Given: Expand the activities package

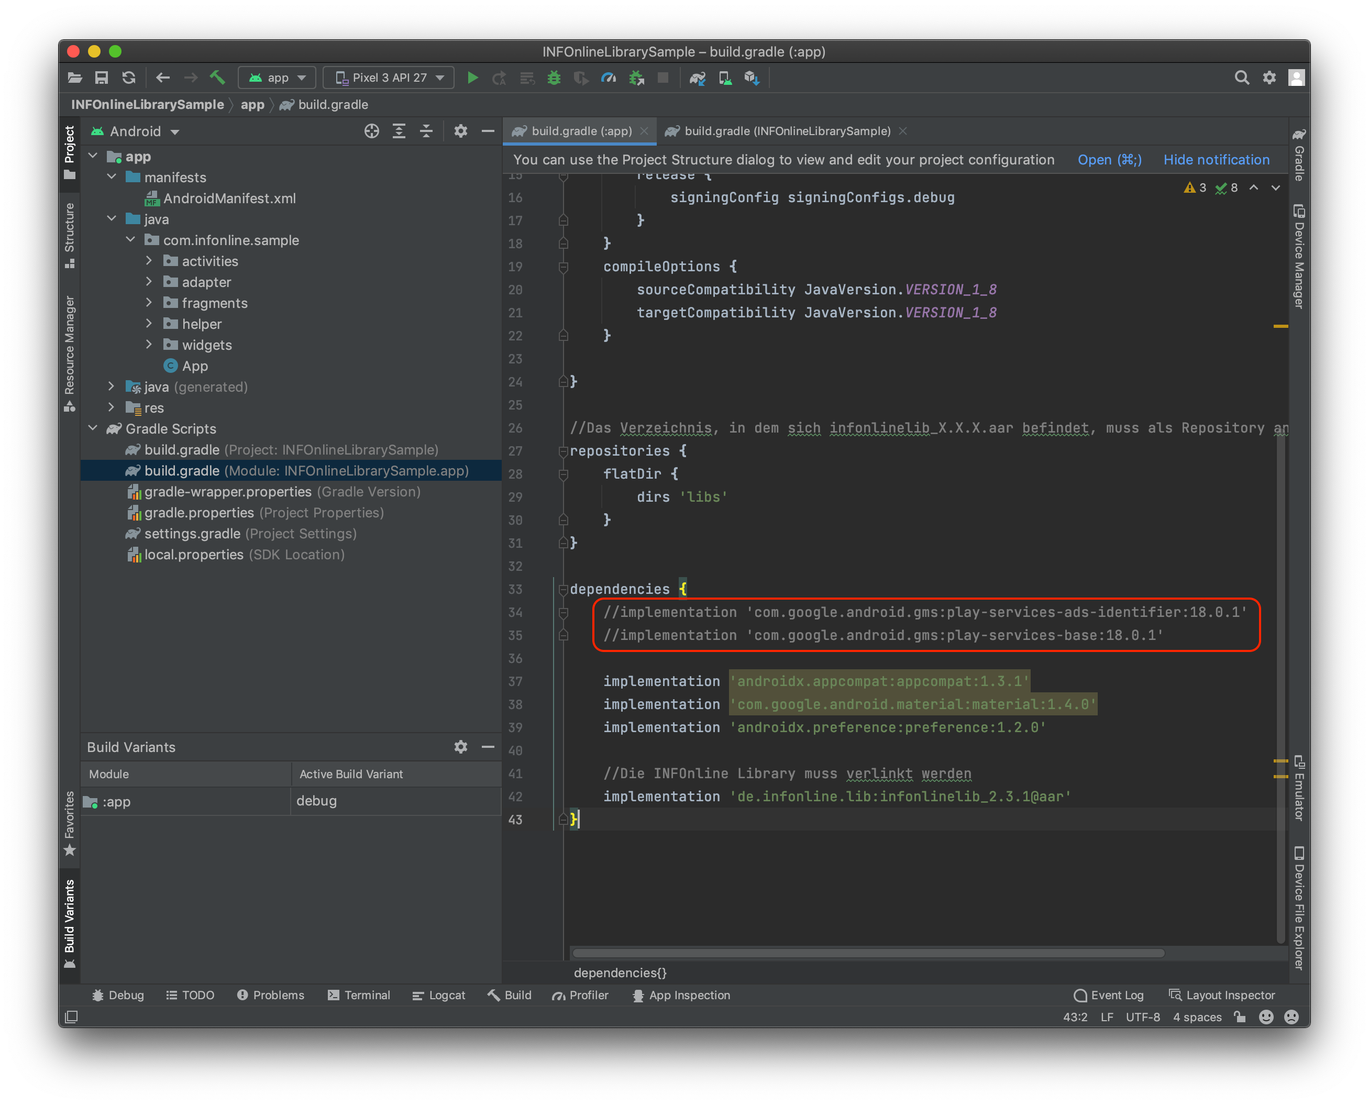Looking at the screenshot, I should coord(149,261).
